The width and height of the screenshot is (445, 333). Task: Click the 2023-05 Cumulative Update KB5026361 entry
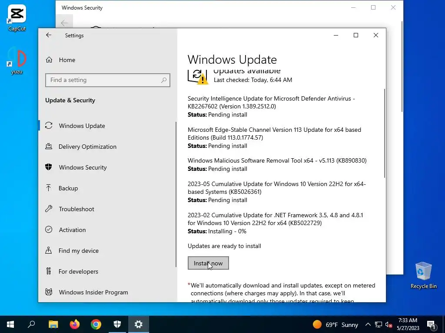click(277, 192)
